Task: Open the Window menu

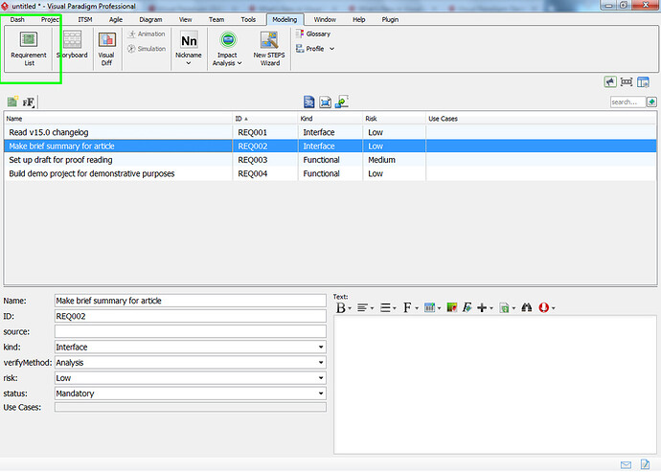Action: pyautogui.click(x=325, y=19)
